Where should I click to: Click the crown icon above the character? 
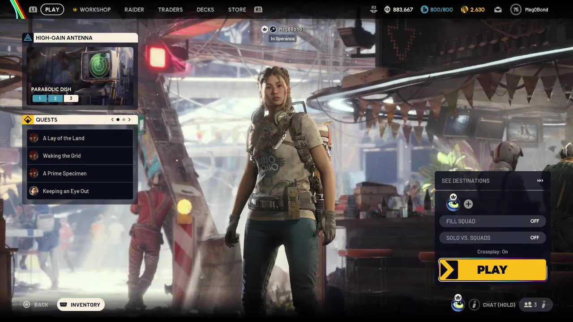pyautogui.click(x=265, y=29)
